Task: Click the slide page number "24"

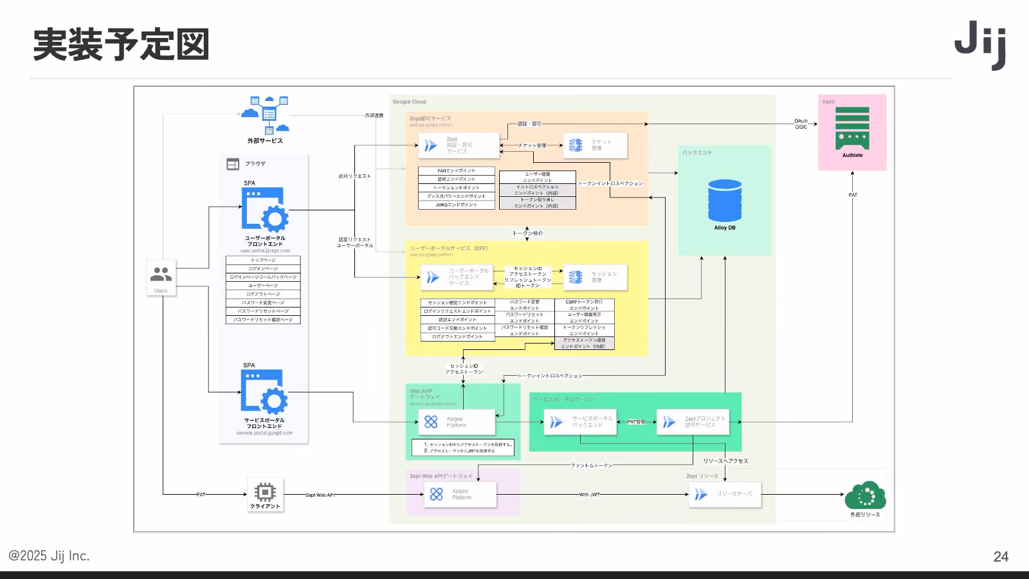Action: coord(1001,556)
